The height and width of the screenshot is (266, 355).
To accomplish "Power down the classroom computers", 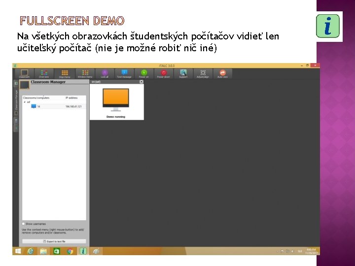I will coord(164,73).
